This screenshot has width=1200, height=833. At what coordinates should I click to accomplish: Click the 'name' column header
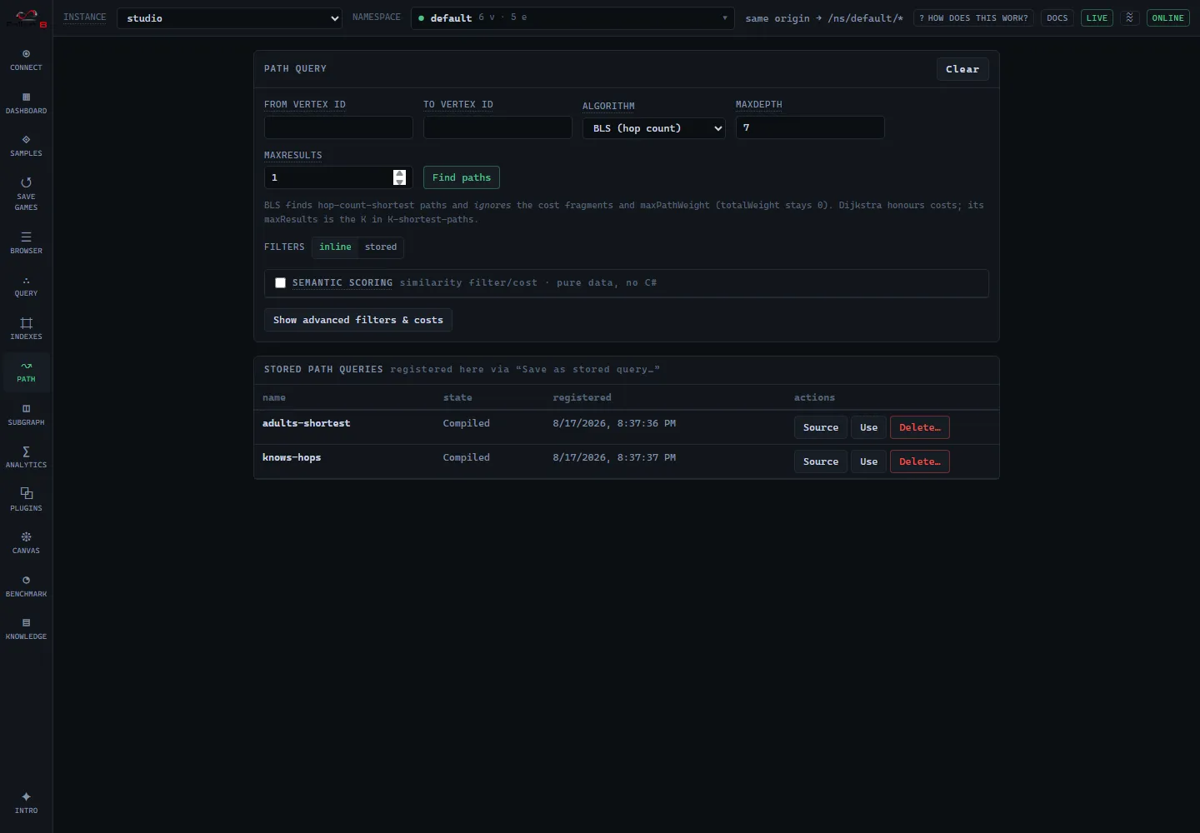(274, 397)
